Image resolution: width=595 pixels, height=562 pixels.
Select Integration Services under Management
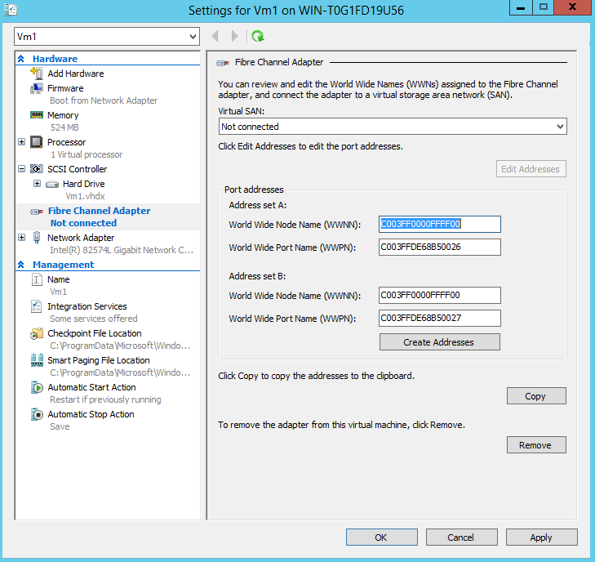(x=87, y=306)
